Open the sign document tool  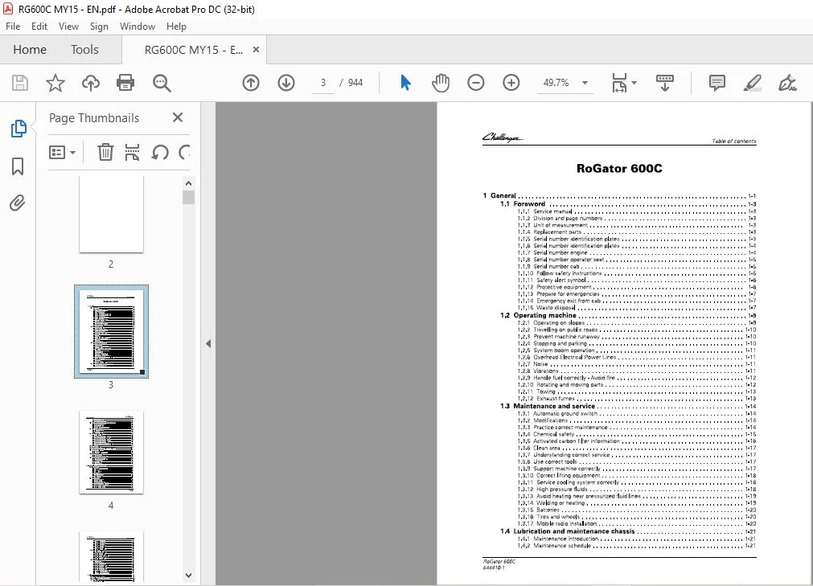787,83
